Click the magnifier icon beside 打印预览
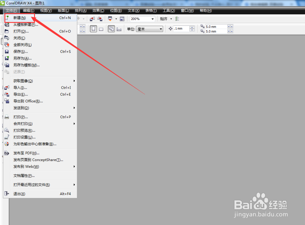This screenshot has width=305, height=225. [x=7, y=130]
